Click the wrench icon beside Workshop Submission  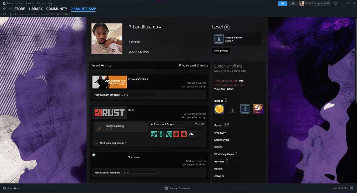click(x=96, y=143)
